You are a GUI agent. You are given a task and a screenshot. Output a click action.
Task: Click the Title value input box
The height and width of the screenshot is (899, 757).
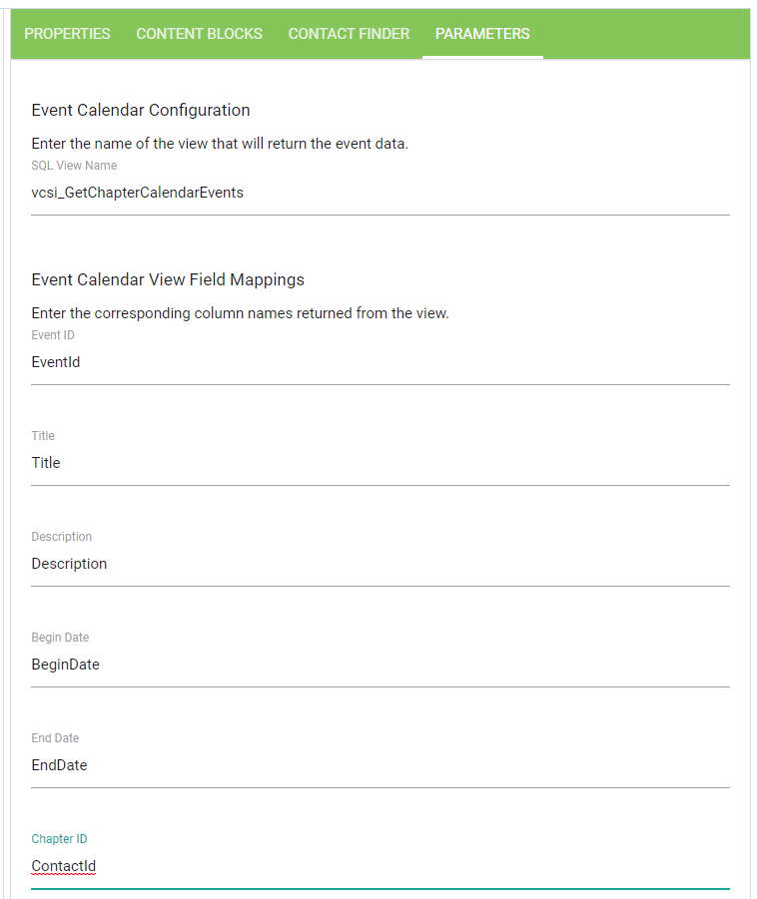379,463
